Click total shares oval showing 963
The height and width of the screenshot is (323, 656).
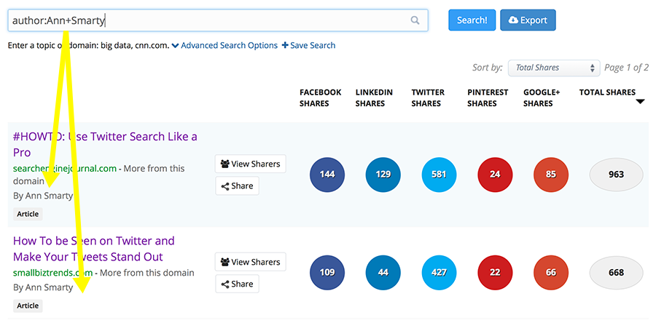tap(616, 175)
